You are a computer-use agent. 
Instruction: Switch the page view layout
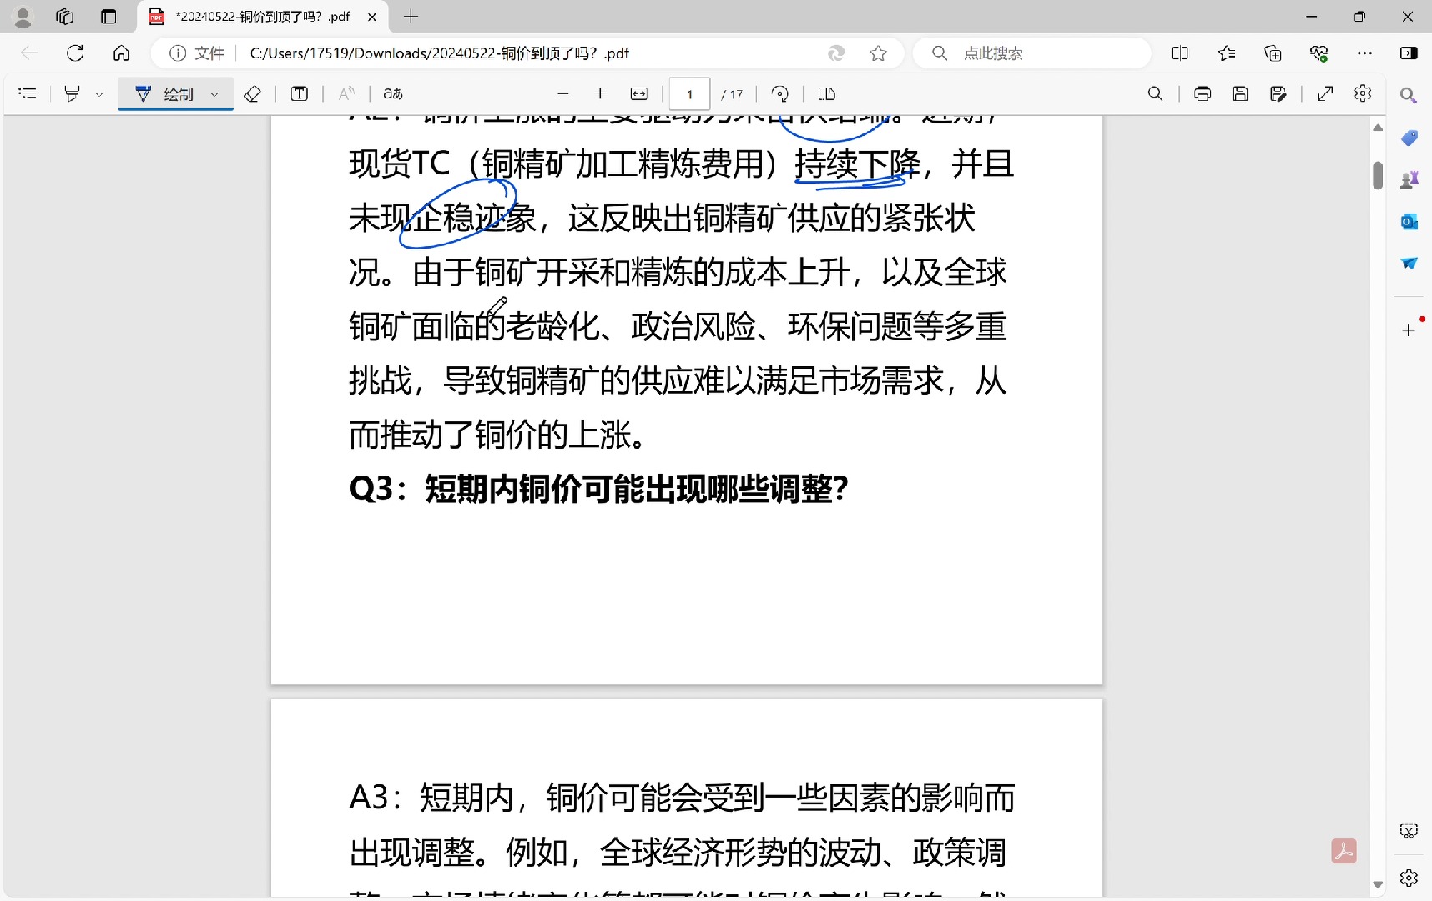pos(827,93)
